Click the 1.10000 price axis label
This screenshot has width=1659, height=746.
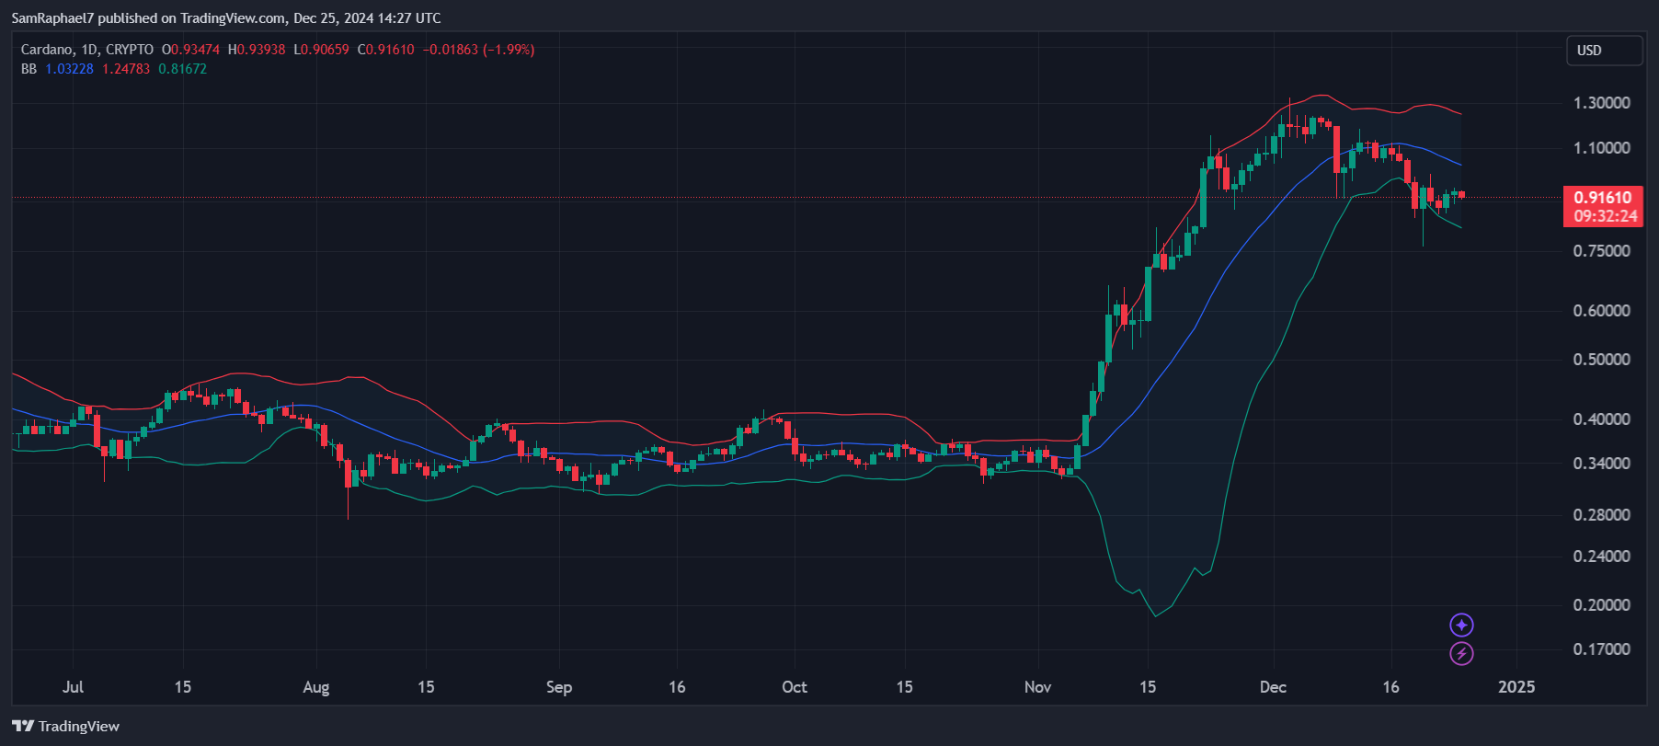(1601, 148)
